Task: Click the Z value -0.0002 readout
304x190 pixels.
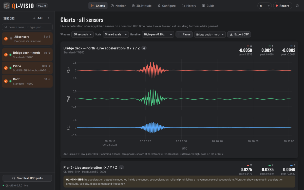Action: point(289,50)
